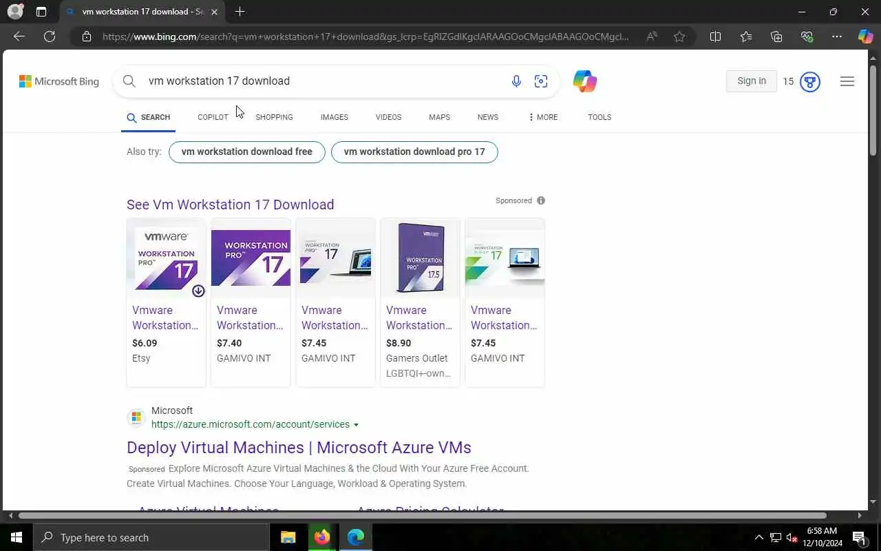This screenshot has height=551, width=881.
Task: Open the $6.09 Vmware Workstation title link
Action: pos(165,318)
